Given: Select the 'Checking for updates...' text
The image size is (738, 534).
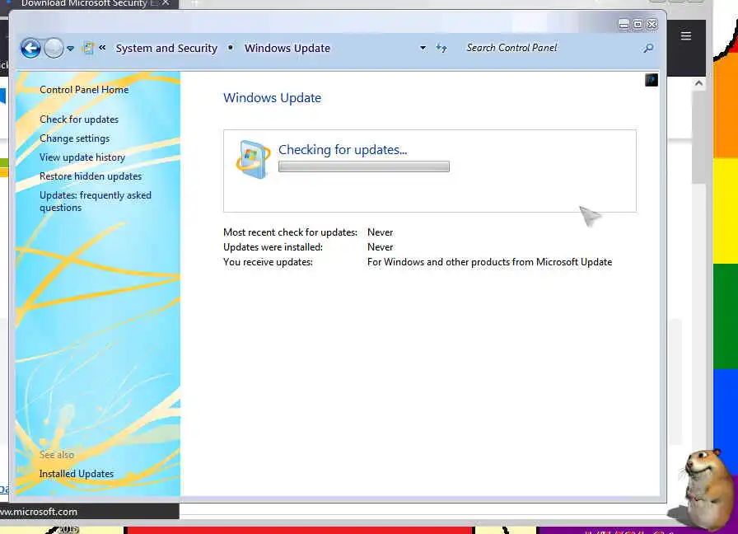Looking at the screenshot, I should (x=343, y=150).
